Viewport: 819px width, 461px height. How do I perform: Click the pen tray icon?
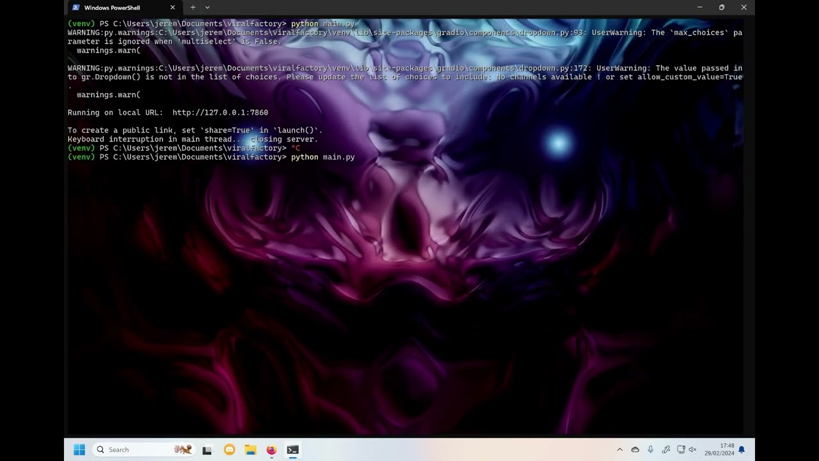(666, 449)
